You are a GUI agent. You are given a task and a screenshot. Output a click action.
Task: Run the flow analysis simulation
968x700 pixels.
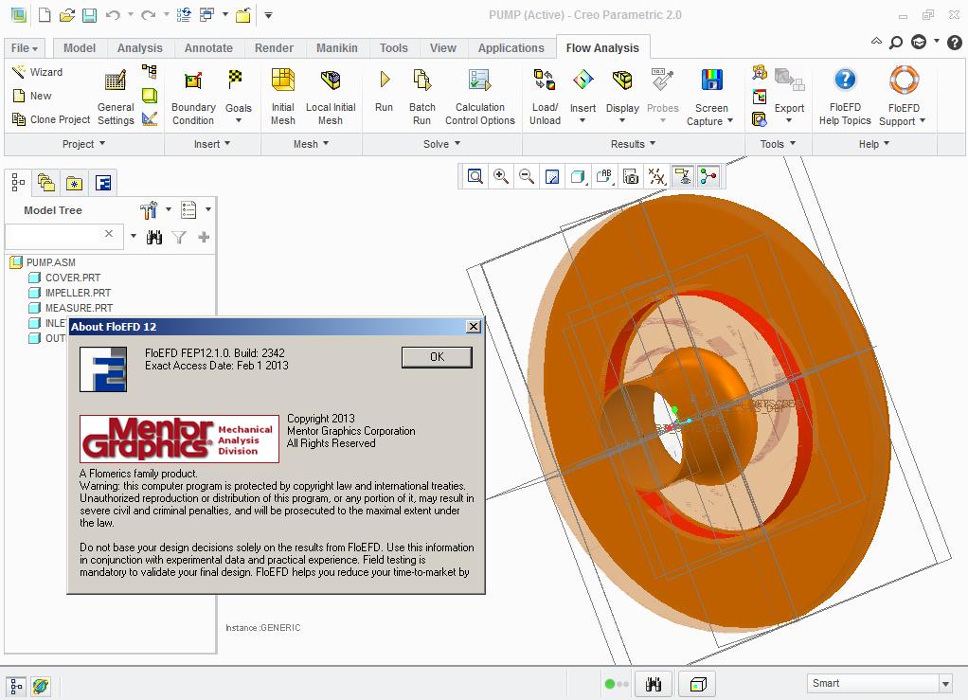[x=383, y=95]
